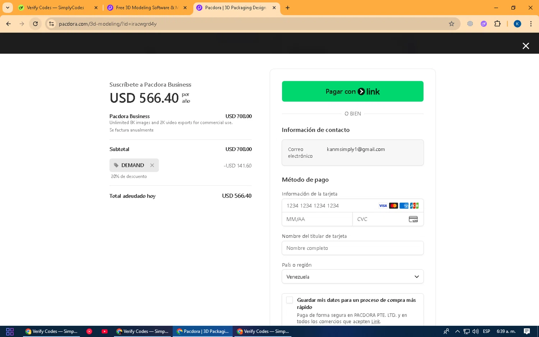The width and height of the screenshot is (539, 337).
Task: Open volume control tray icon
Action: (476, 331)
